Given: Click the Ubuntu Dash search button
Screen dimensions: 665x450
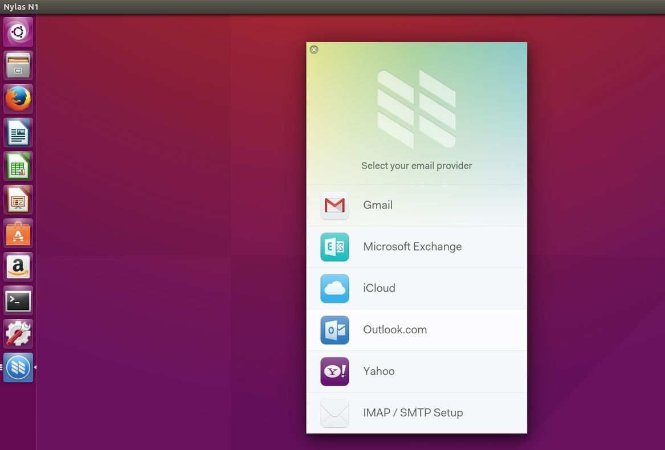Looking at the screenshot, I should [18, 32].
